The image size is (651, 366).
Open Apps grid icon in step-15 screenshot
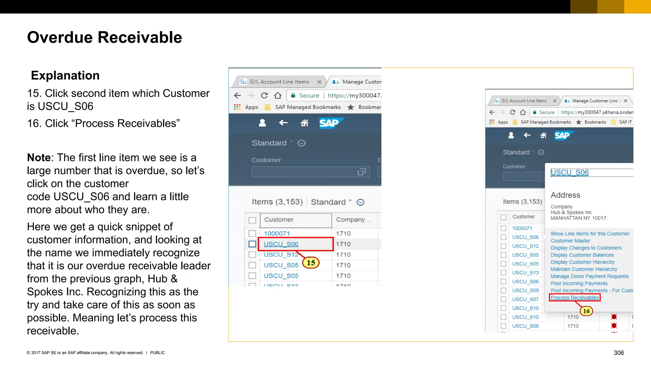point(237,107)
